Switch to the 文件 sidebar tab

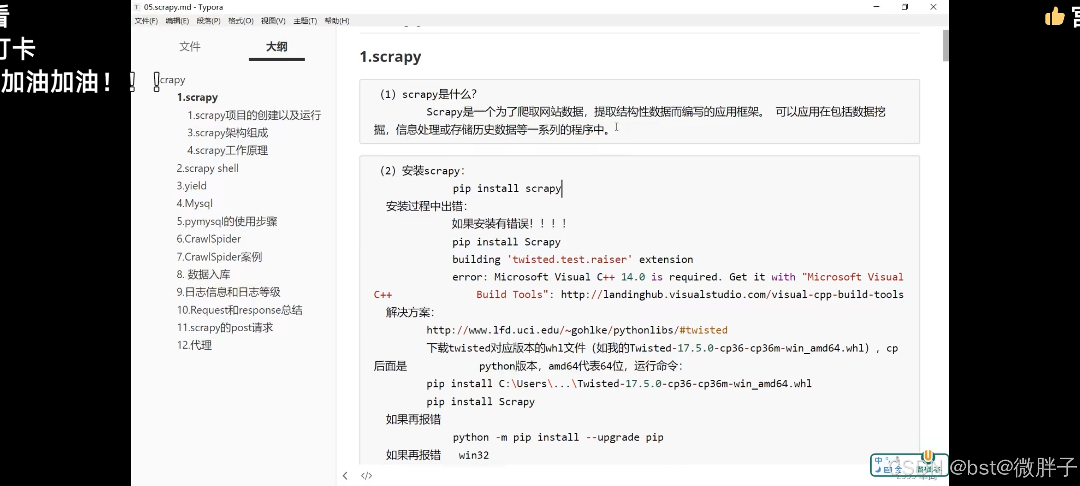(190, 47)
